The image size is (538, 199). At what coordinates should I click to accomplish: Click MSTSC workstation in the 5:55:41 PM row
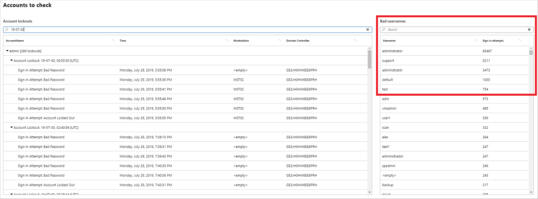tap(239, 89)
